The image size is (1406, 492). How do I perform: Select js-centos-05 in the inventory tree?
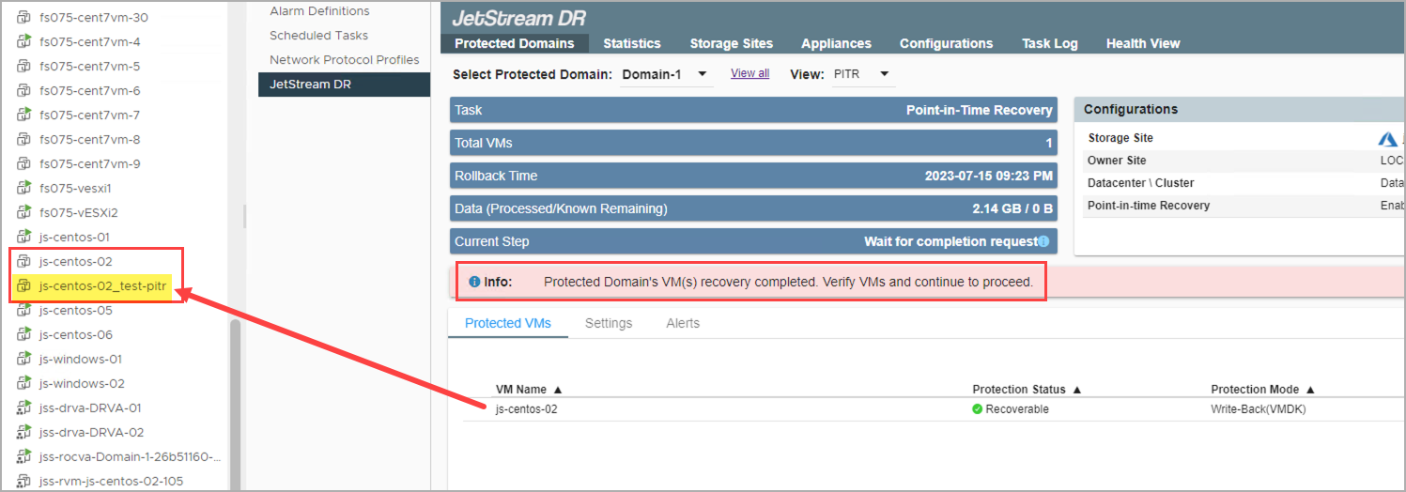click(75, 311)
